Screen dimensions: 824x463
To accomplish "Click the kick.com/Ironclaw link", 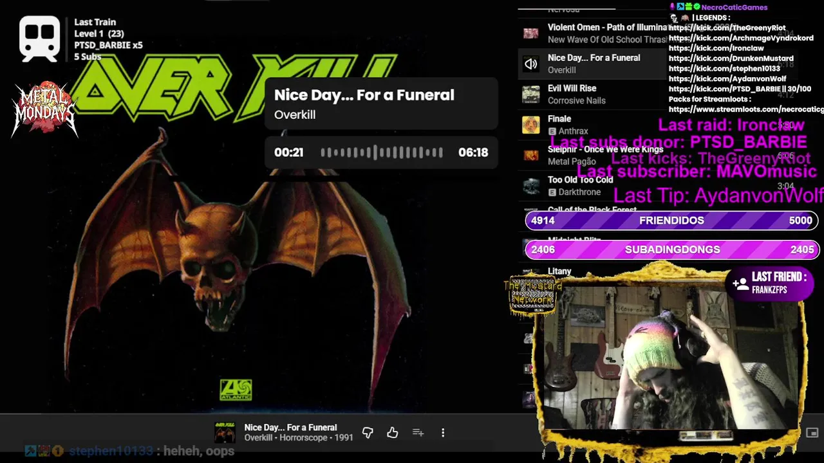I will (716, 48).
